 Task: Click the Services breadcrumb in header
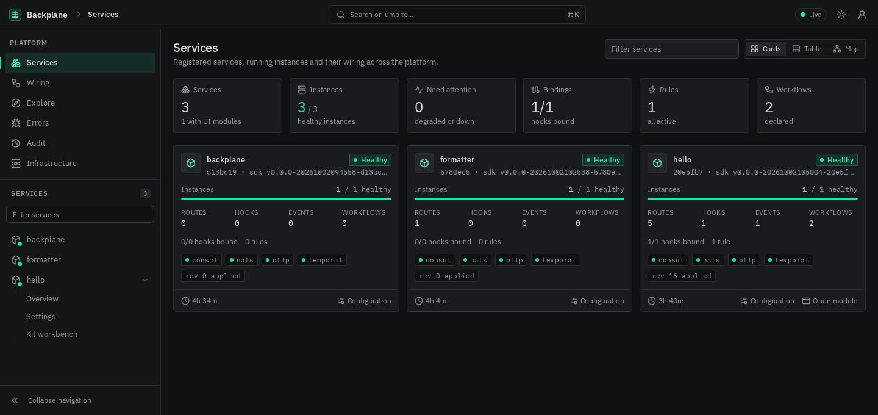(103, 15)
